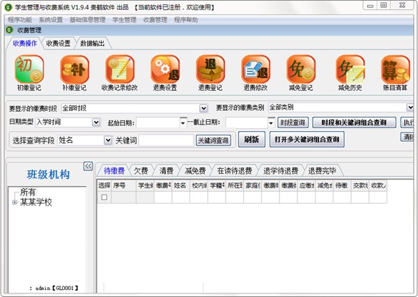The image size is (418, 297).
Task: Select the 欠费 tab
Action: 141,171
